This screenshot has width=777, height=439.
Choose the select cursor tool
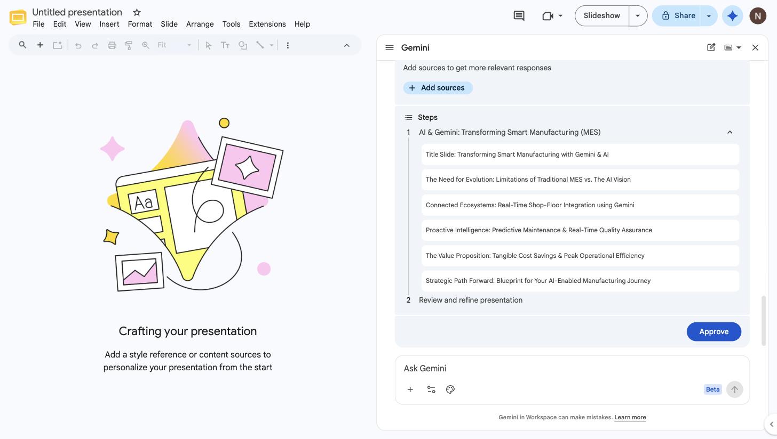209,45
